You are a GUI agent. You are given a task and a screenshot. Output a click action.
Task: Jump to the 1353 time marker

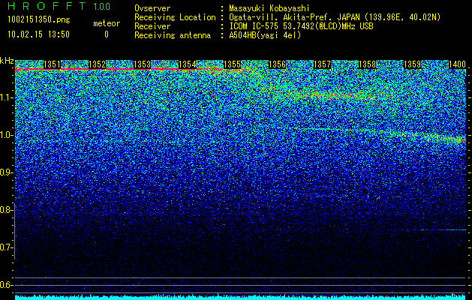click(142, 64)
